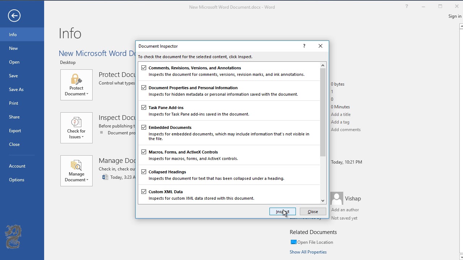463x260 pixels.
Task: Select New in the backstage menu
Action: (x=22, y=48)
